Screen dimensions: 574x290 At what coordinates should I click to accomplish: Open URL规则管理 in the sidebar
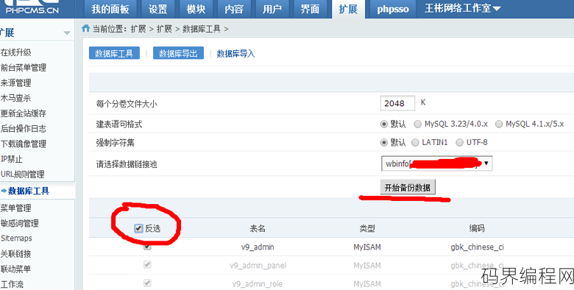pyautogui.click(x=22, y=174)
